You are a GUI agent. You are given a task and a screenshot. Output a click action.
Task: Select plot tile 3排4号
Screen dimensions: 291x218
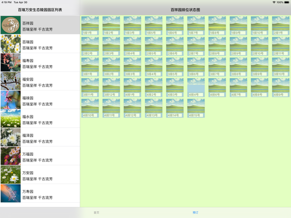pos(153,67)
